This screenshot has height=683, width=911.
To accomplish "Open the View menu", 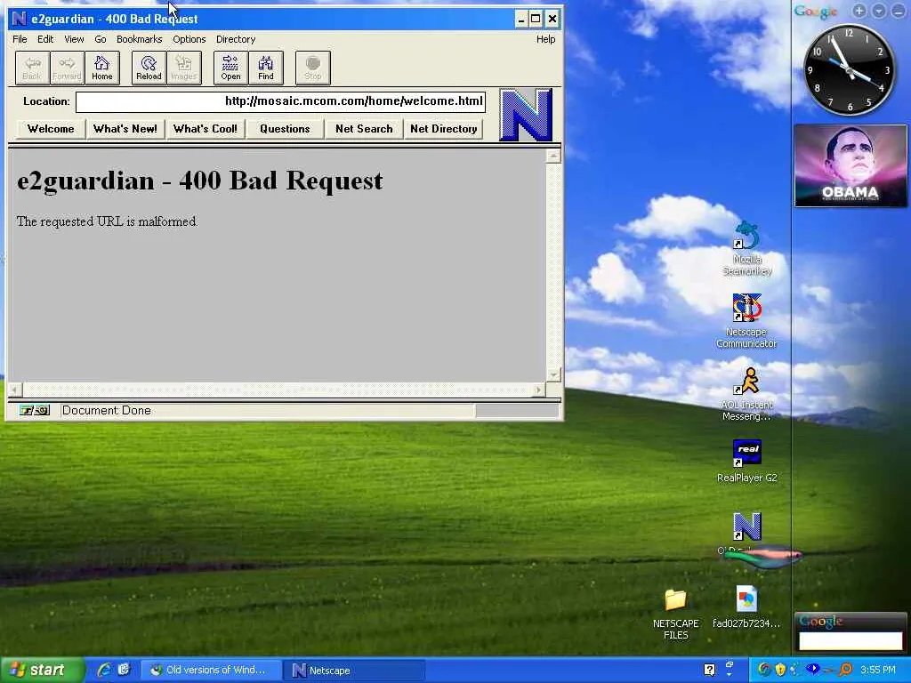I will click(74, 39).
